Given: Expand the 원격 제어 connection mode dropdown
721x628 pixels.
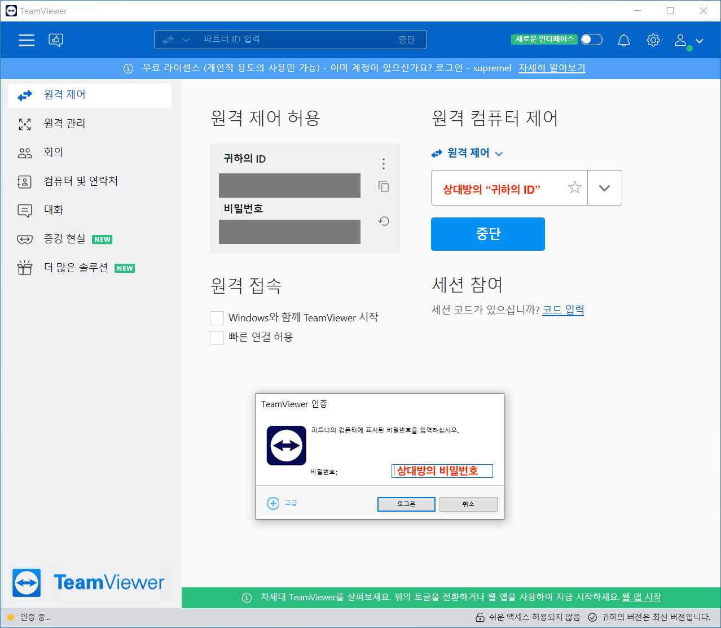Looking at the screenshot, I should point(499,152).
